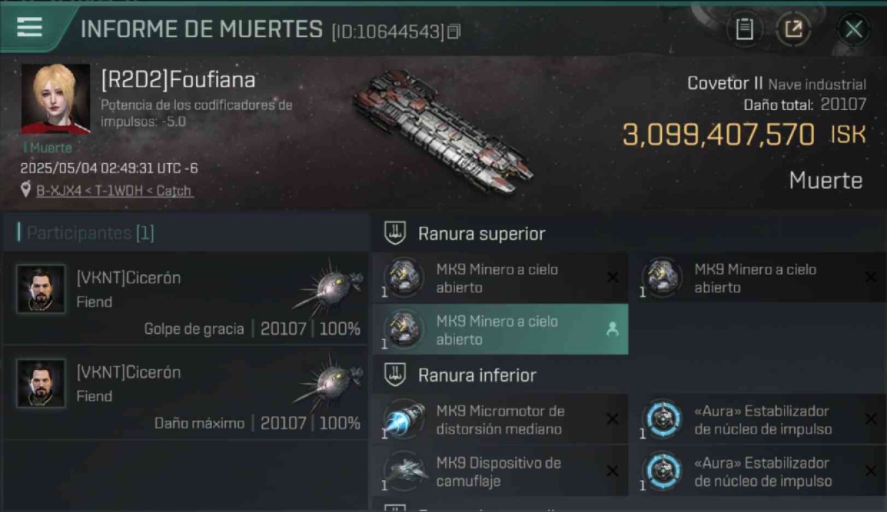Select the Ranura inferior shield icon
The width and height of the screenshot is (887, 512).
[x=395, y=375]
